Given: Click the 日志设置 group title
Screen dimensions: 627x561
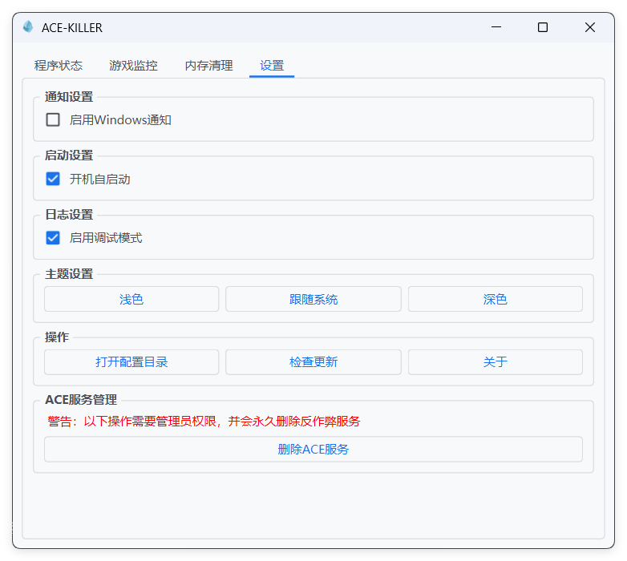Looking at the screenshot, I should (69, 215).
